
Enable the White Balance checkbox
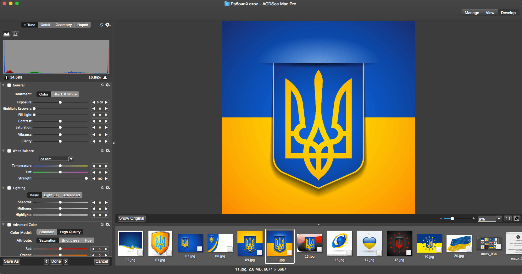coord(9,151)
